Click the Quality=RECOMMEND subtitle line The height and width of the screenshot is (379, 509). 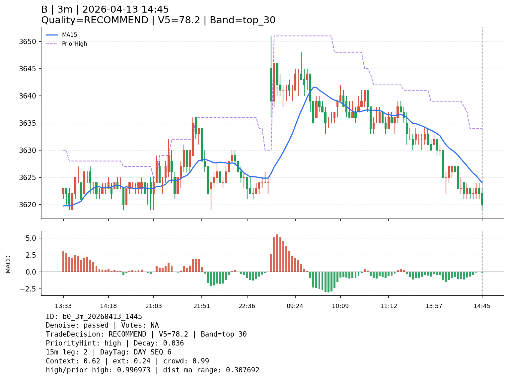(158, 20)
